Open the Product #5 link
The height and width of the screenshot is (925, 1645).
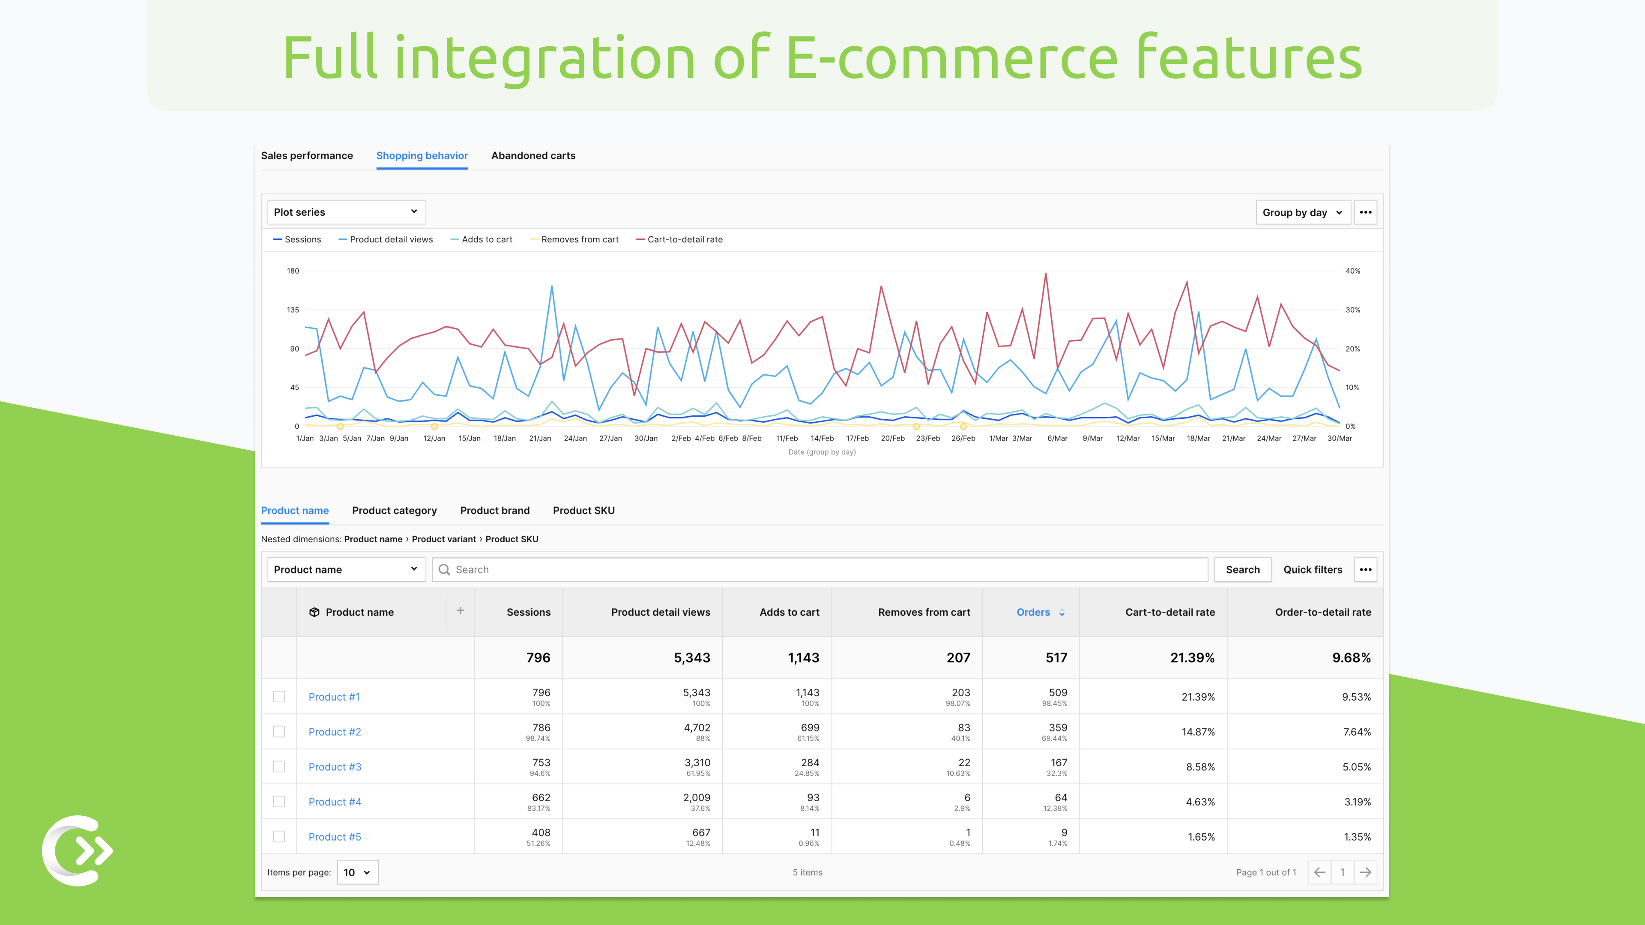[335, 837]
